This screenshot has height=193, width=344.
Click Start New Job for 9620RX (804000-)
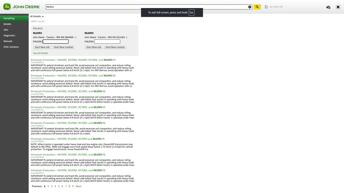click(x=42, y=47)
